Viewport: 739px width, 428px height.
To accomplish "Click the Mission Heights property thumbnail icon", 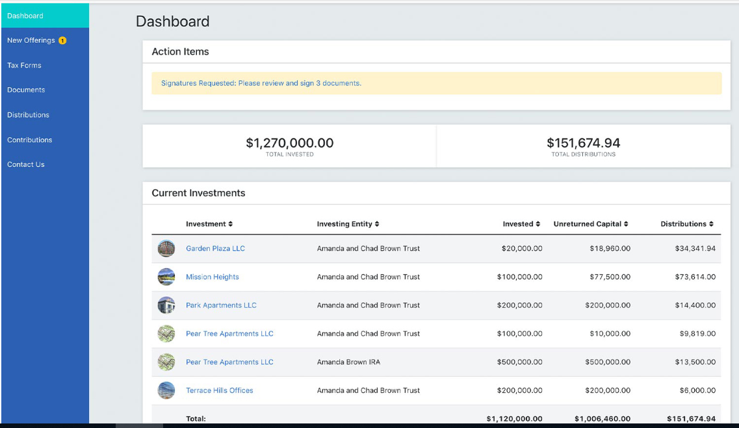I will (x=166, y=277).
